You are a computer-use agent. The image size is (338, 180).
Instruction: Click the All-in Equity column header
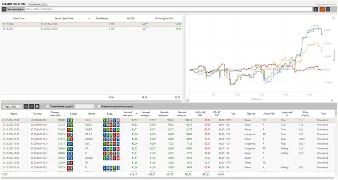tap(306, 114)
